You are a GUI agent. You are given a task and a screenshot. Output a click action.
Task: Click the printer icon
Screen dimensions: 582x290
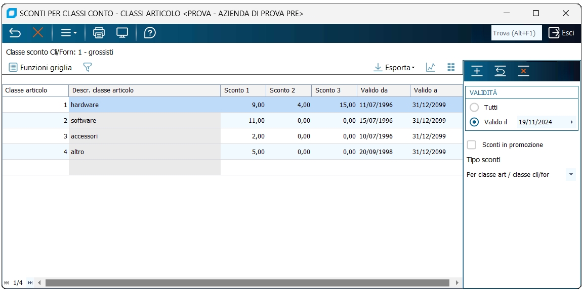[99, 33]
